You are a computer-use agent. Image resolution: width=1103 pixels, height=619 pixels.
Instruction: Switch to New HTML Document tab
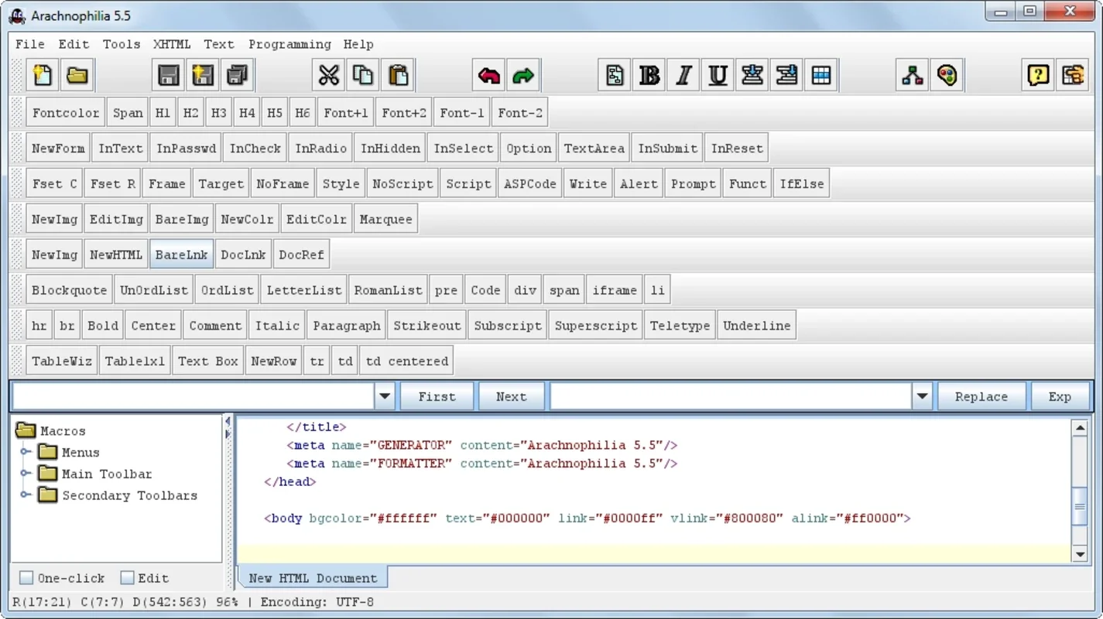[x=313, y=578]
